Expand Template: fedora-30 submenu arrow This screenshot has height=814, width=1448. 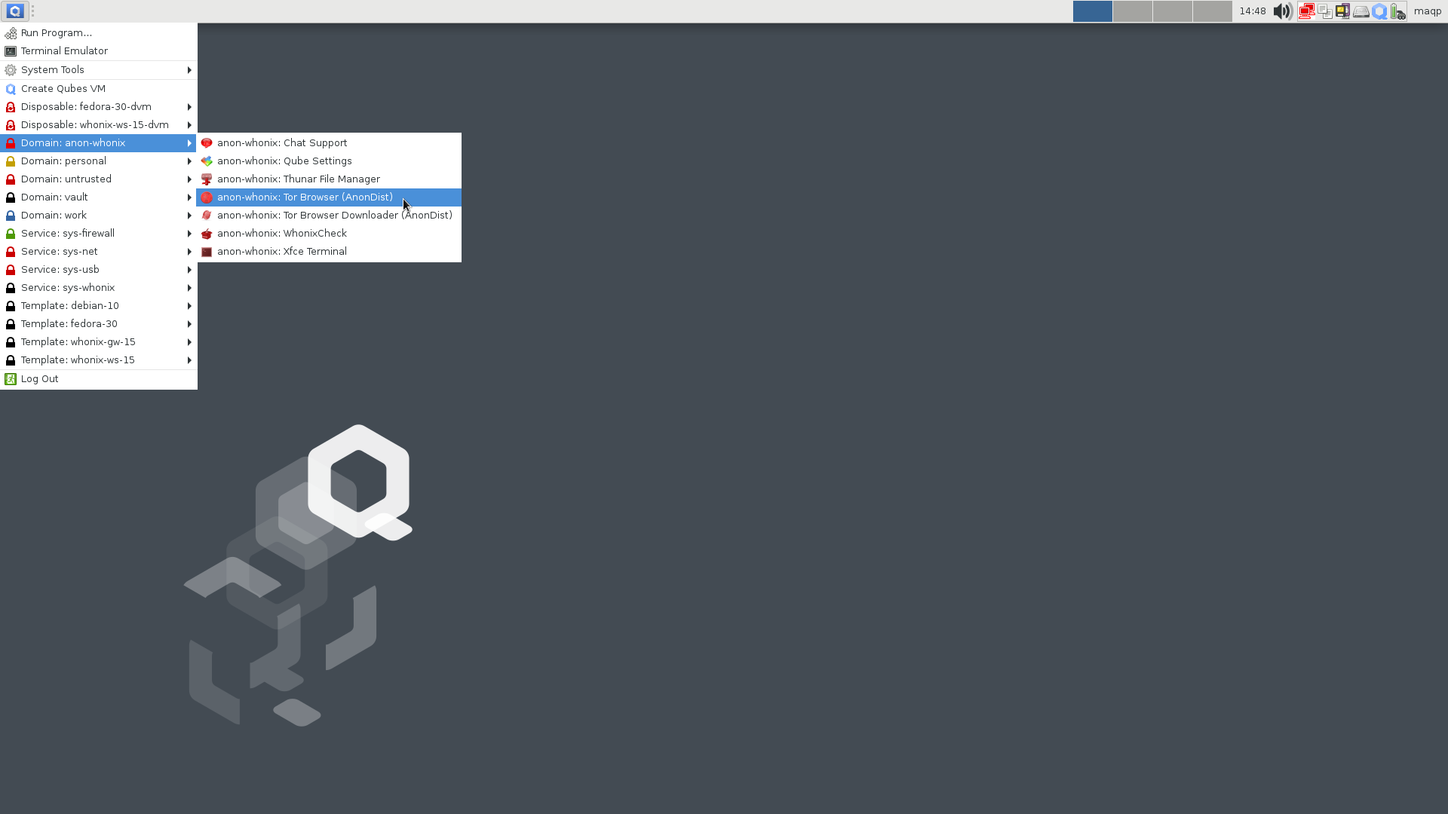coord(189,324)
